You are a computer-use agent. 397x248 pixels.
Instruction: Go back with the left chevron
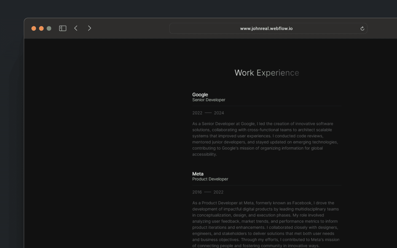(x=76, y=28)
